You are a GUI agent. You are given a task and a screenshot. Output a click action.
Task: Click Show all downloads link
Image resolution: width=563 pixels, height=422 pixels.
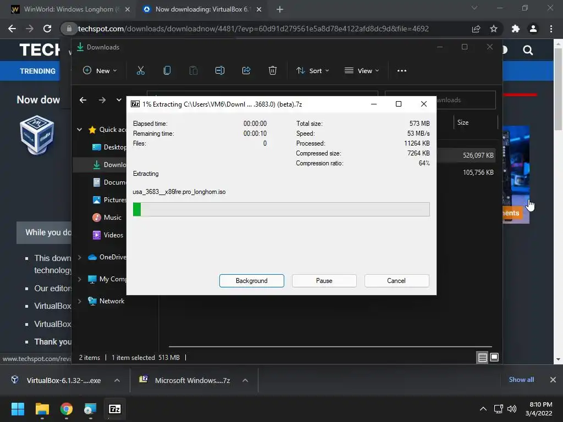521,380
